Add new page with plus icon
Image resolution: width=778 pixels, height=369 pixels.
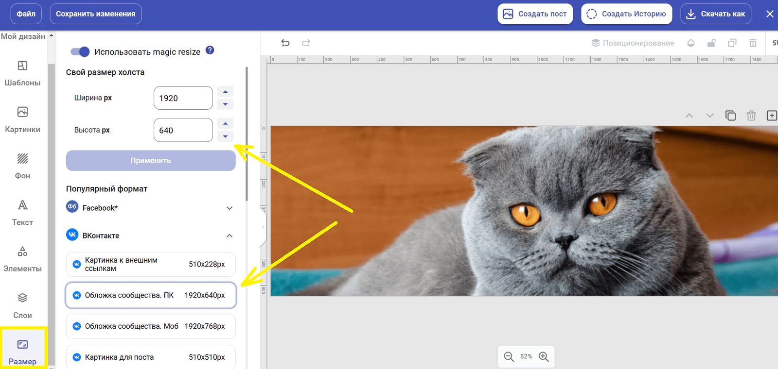click(771, 116)
